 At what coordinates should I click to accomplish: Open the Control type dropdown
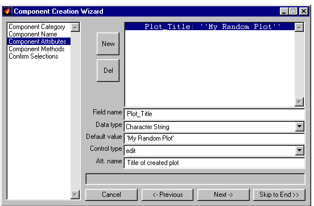[x=299, y=150]
